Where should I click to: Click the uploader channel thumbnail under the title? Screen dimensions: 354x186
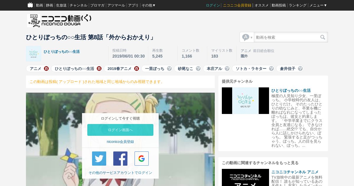coord(34,54)
